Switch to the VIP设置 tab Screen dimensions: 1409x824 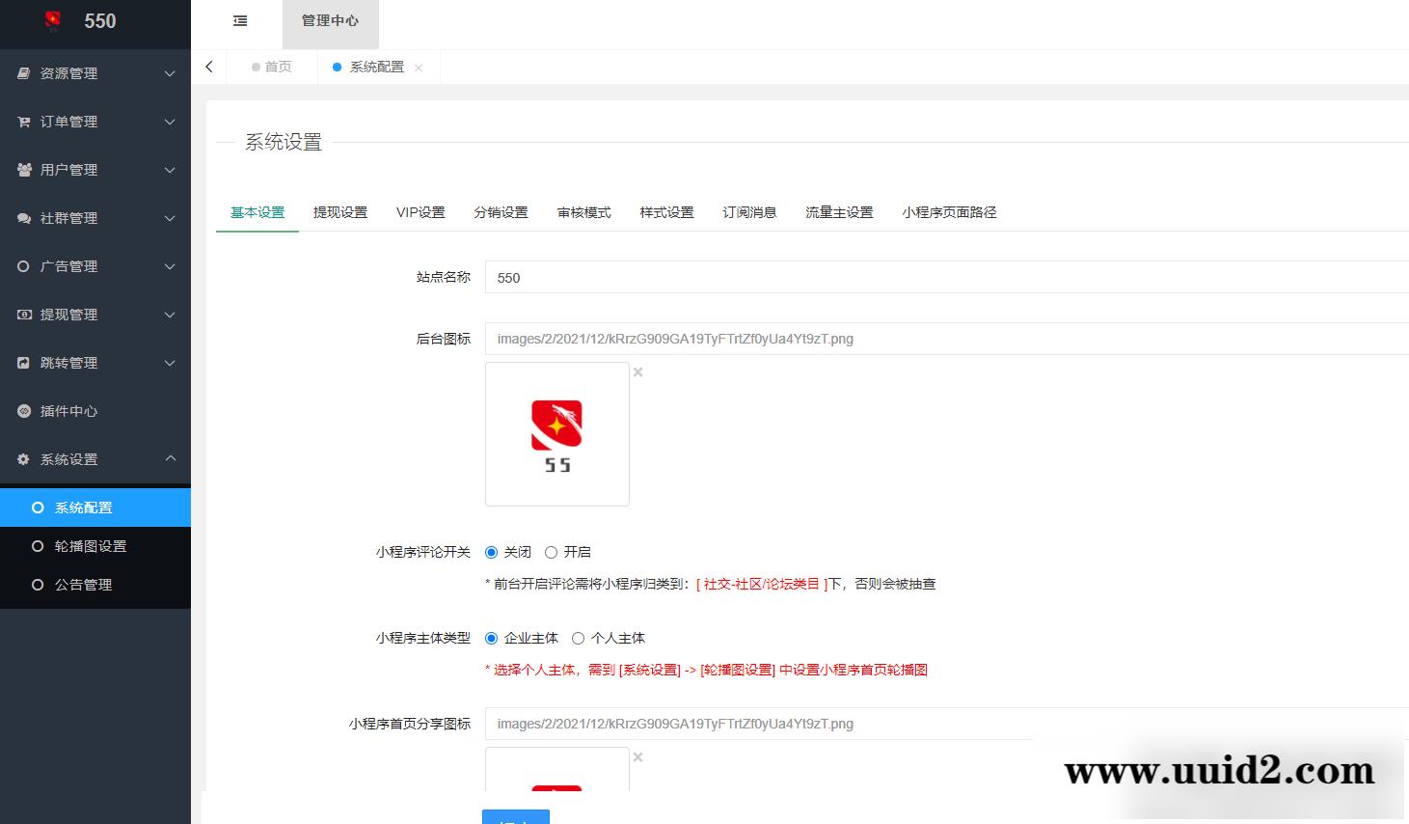pyautogui.click(x=420, y=212)
